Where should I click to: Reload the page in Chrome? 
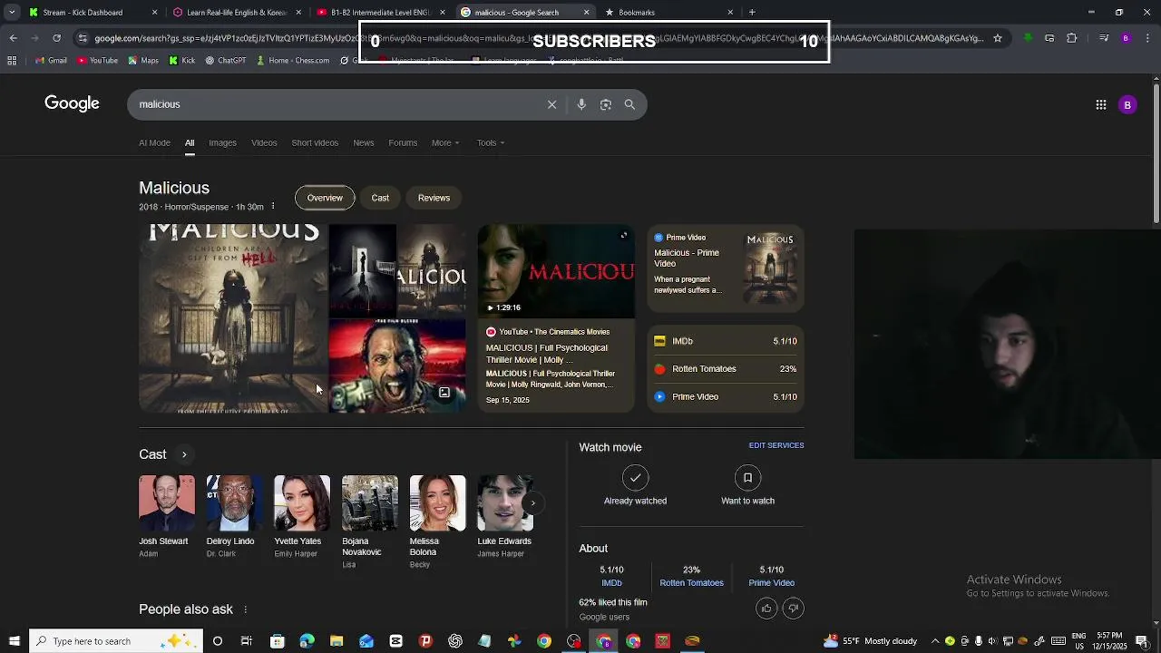click(x=56, y=38)
